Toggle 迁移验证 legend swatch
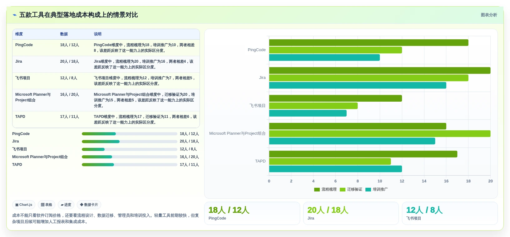510x237 pixels. click(x=343, y=190)
